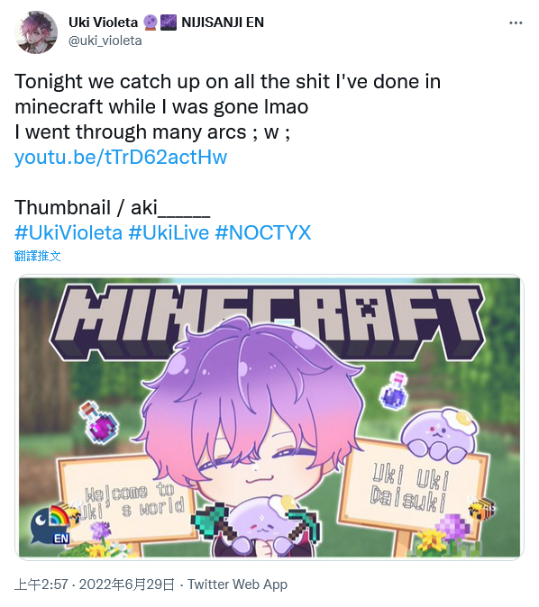Click the NIJISANJI EN logo in the thumbnail
Screen dimensions: 539x607
click(x=51, y=524)
